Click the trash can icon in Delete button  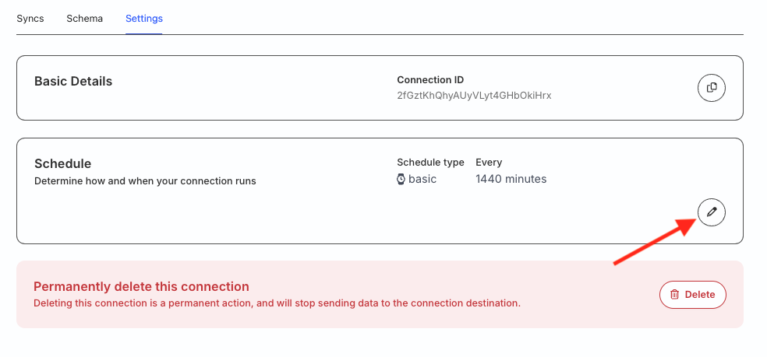(674, 295)
